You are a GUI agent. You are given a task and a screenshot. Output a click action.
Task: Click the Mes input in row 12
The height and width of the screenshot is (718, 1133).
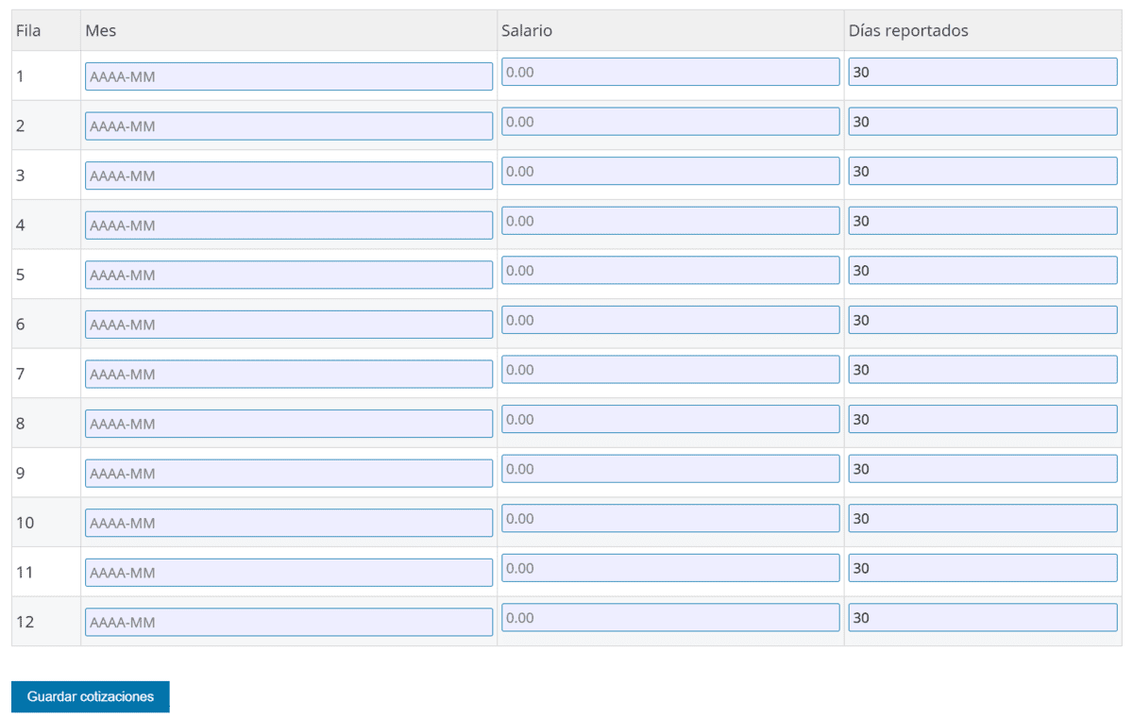tap(288, 623)
